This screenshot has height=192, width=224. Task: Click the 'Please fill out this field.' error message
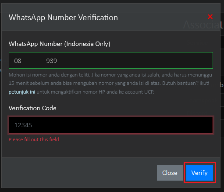(x=35, y=140)
